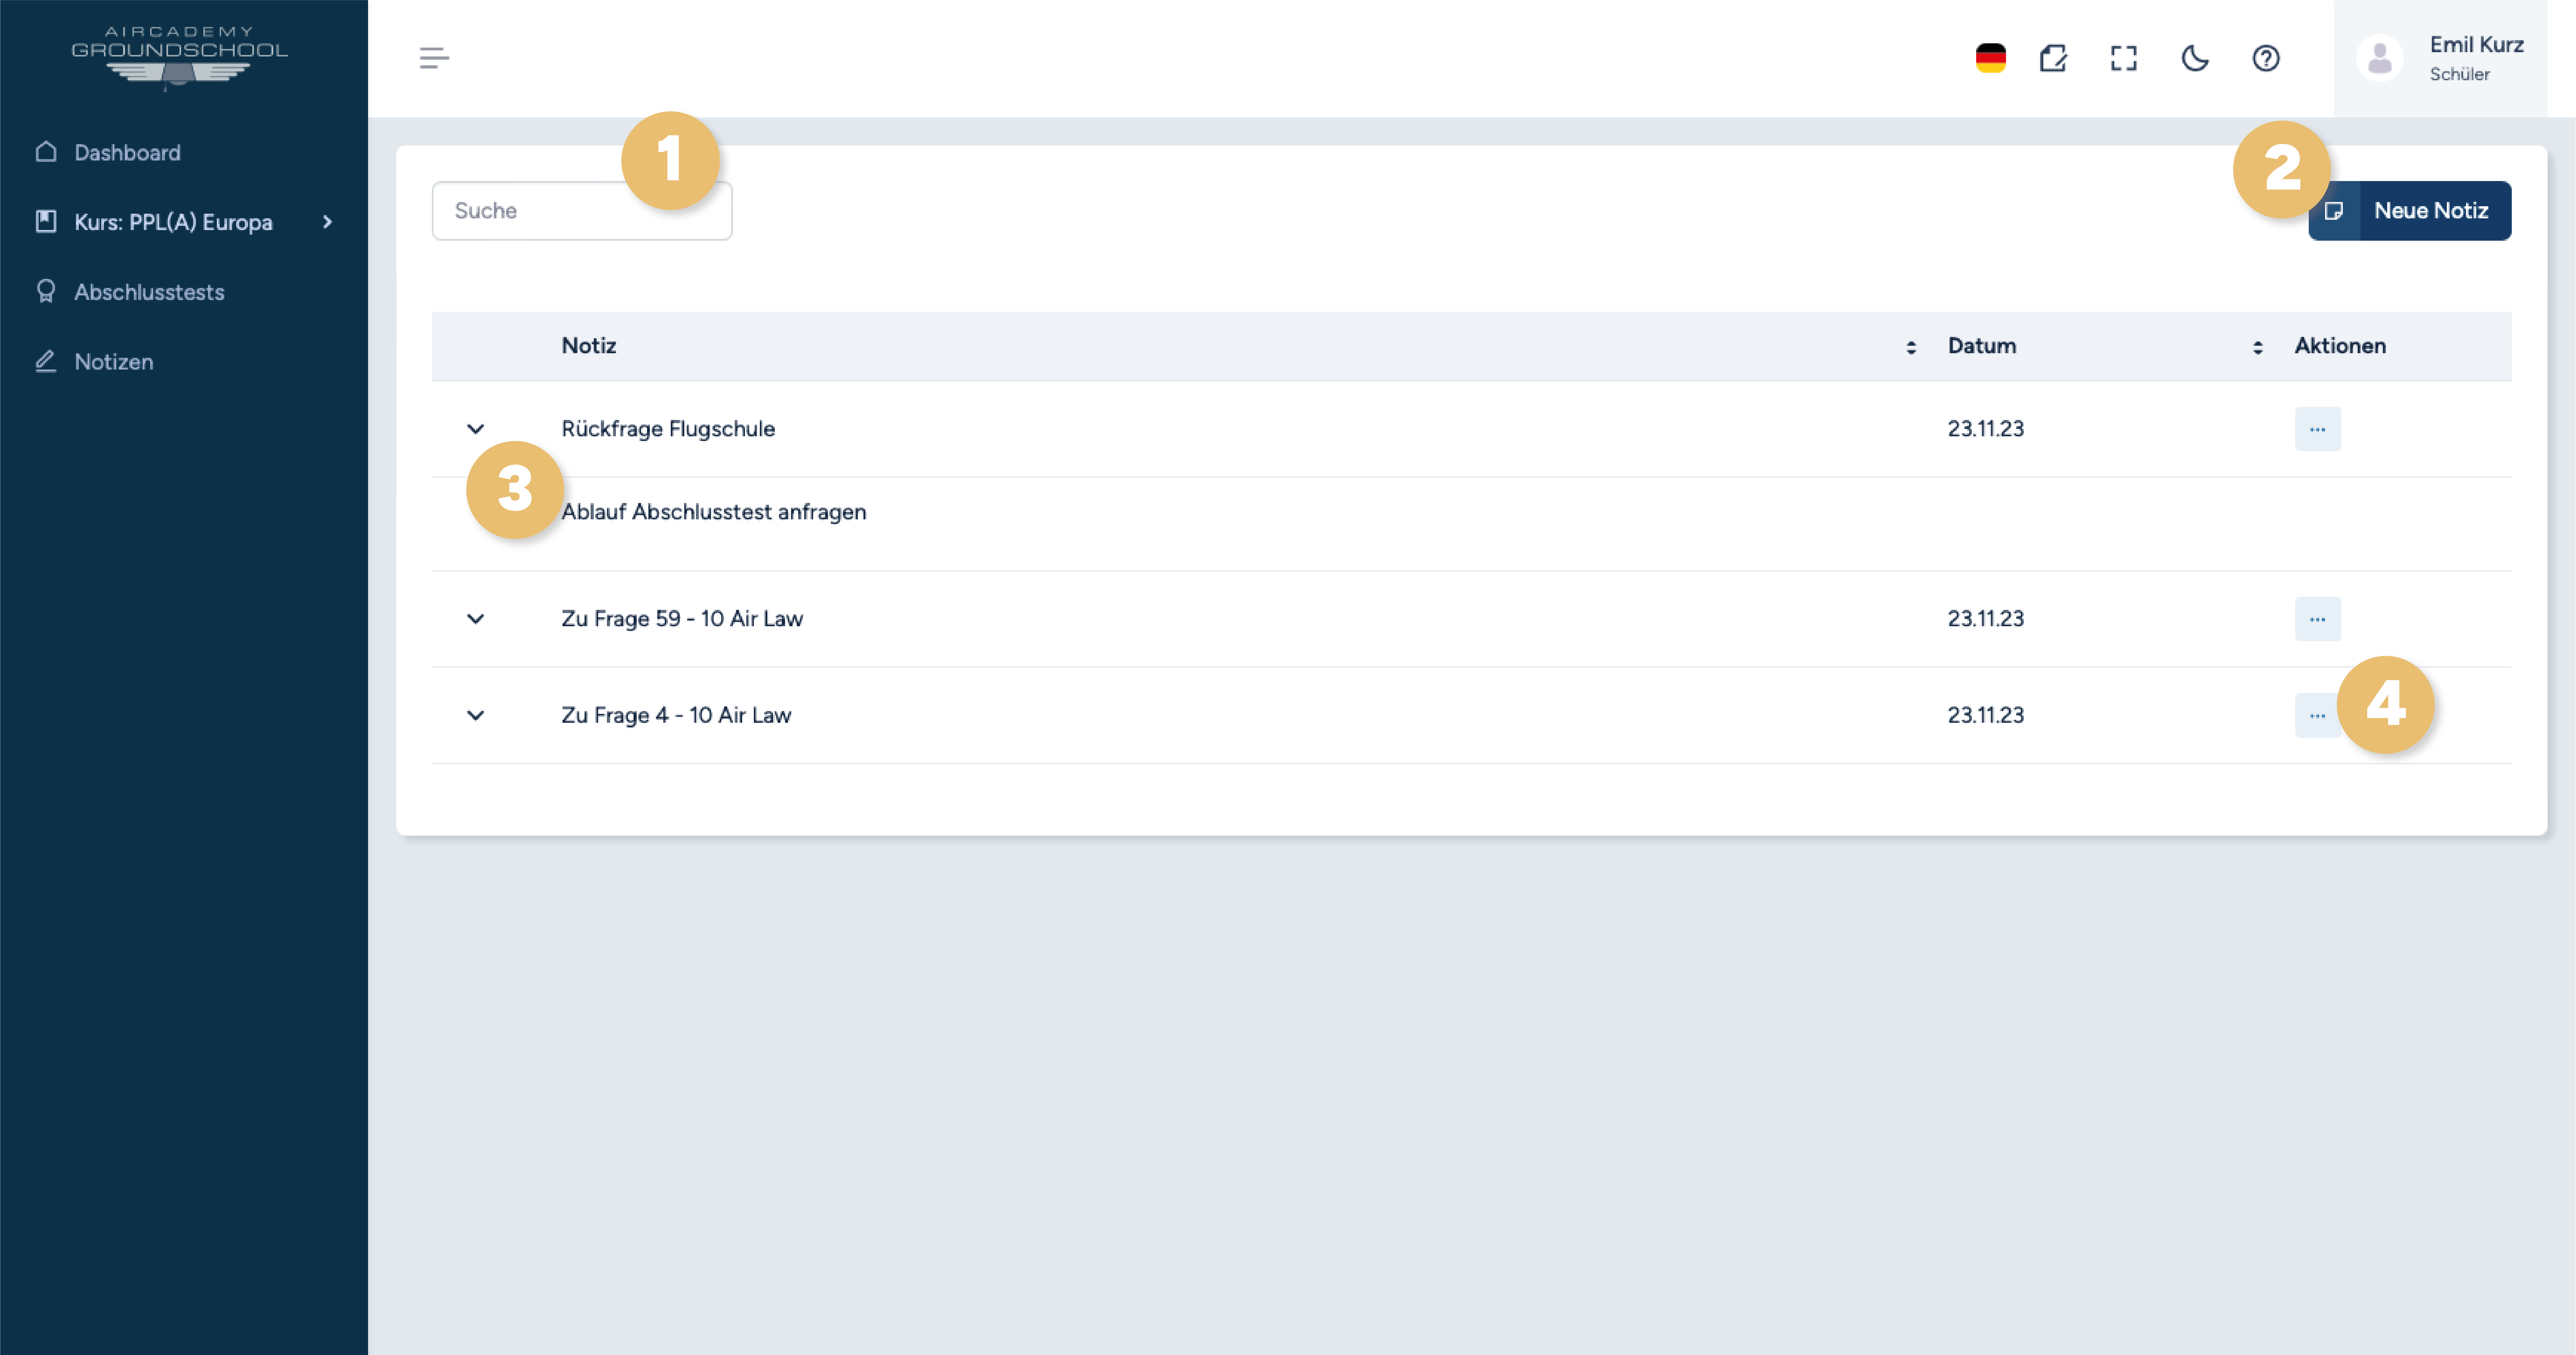The height and width of the screenshot is (1355, 2576).
Task: Open quick note icon in the top bar
Action: pos(2053,58)
